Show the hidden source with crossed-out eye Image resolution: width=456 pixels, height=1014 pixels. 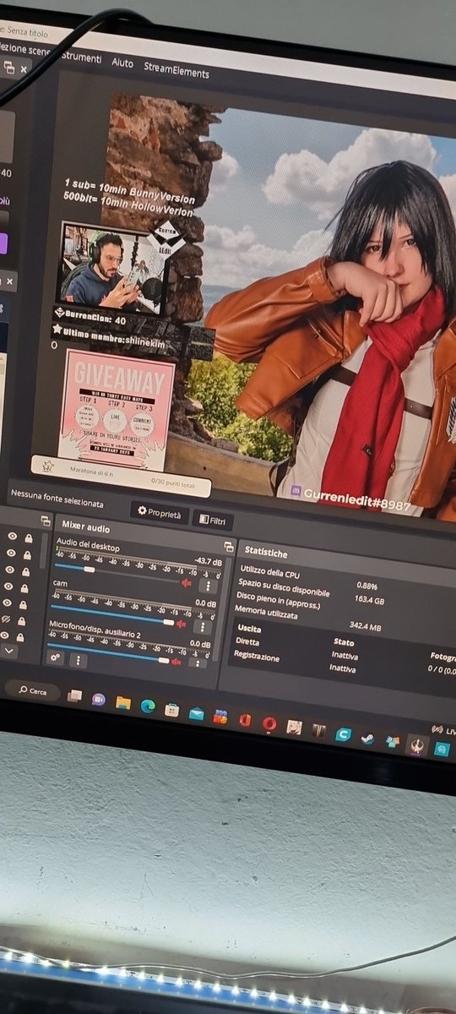(6, 619)
